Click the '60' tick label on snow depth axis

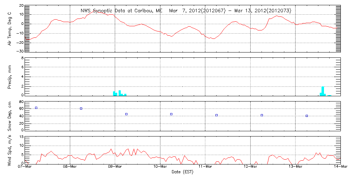point(21,109)
